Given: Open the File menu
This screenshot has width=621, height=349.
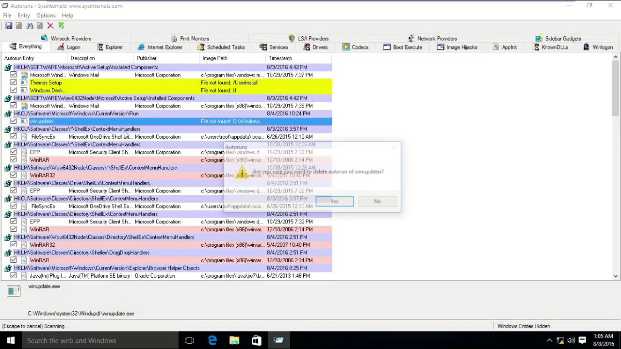Looking at the screenshot, I should point(7,16).
